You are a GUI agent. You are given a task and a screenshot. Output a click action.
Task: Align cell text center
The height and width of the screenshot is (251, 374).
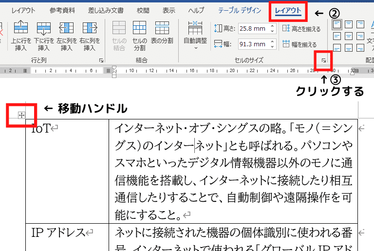click(349, 36)
